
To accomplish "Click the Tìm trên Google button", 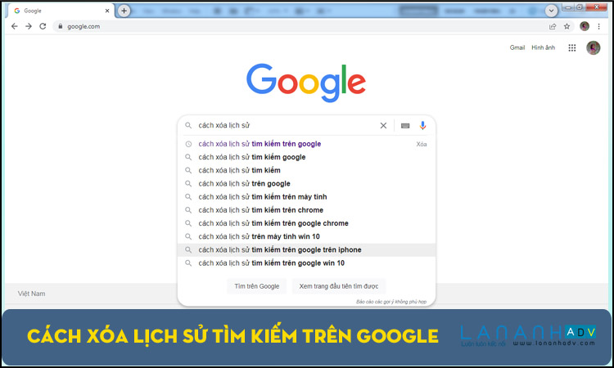I will click(257, 286).
